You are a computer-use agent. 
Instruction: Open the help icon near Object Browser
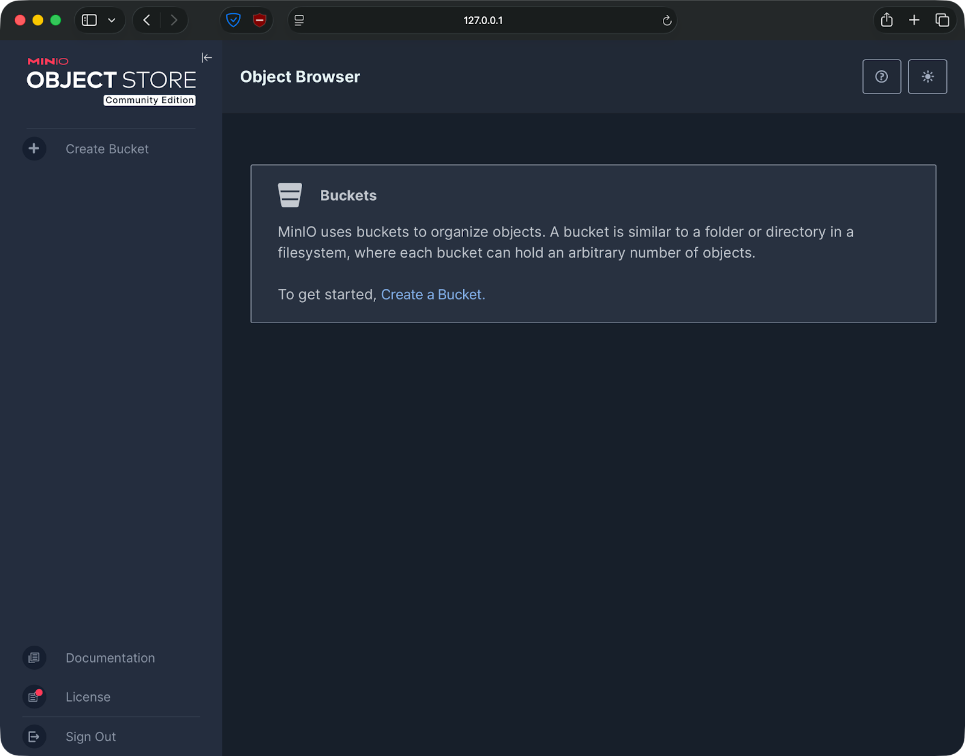point(881,77)
